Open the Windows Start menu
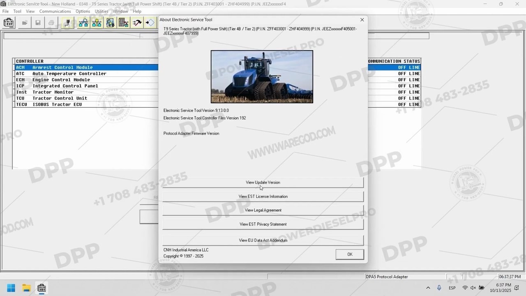 click(x=11, y=288)
